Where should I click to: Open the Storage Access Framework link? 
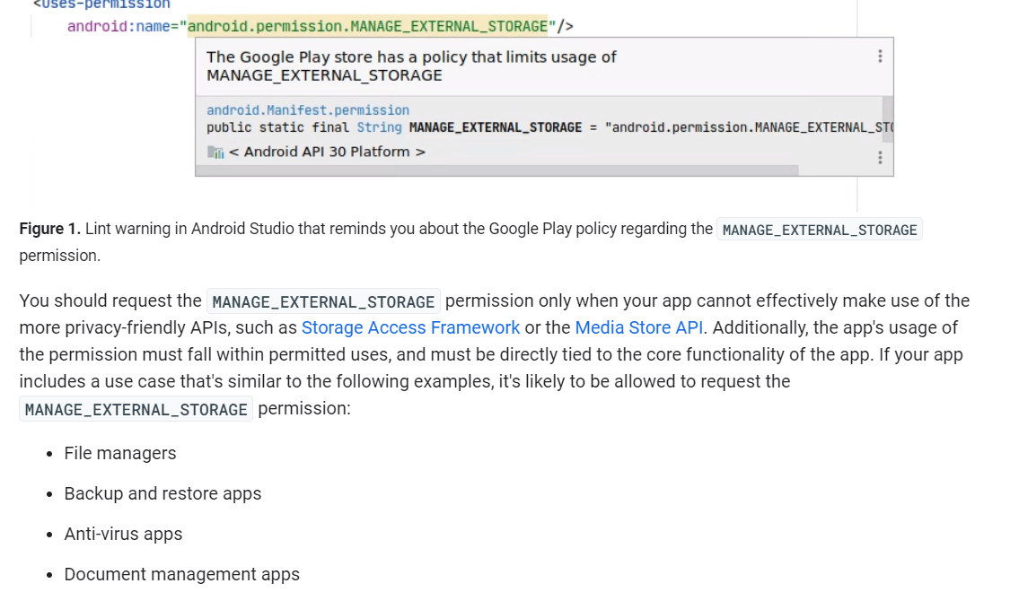(409, 327)
